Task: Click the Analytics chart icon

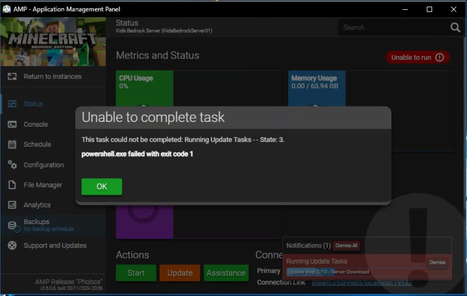Action: point(12,205)
